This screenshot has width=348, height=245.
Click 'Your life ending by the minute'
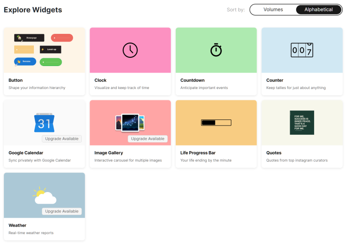[206, 160]
